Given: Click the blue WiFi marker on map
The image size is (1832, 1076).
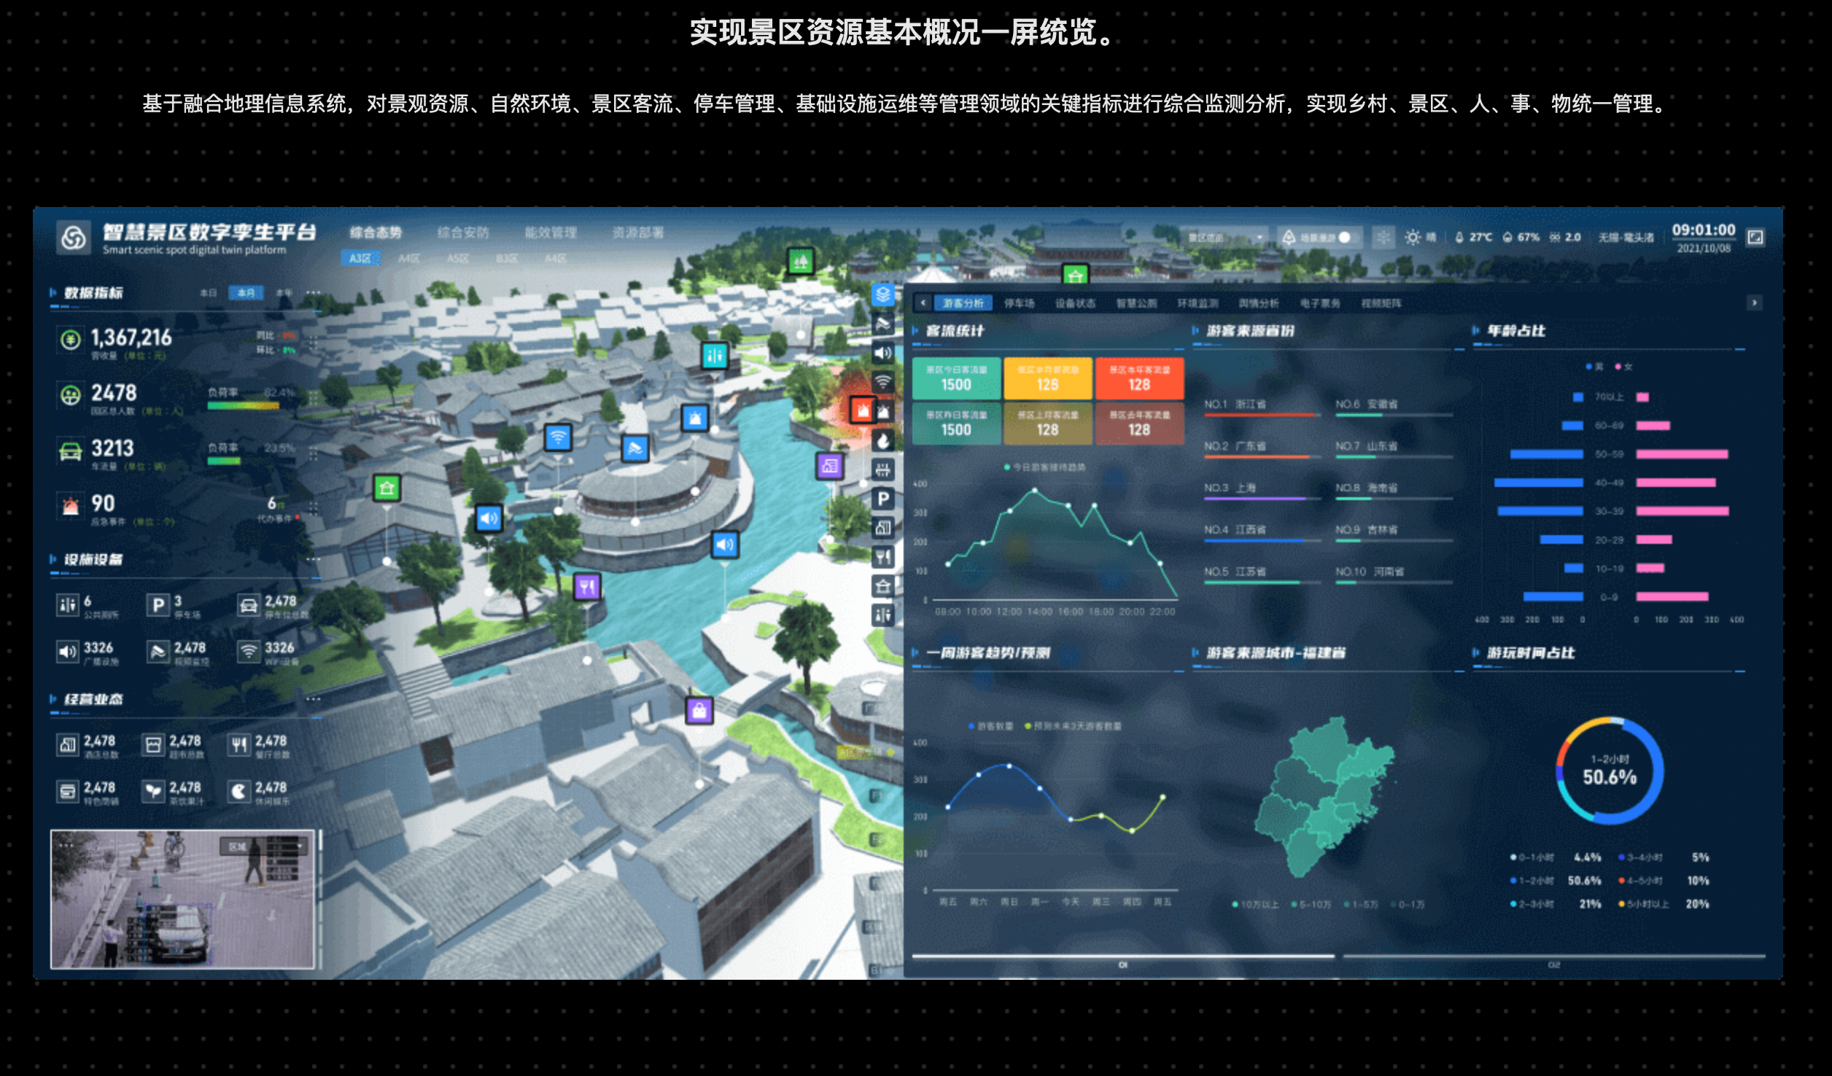Looking at the screenshot, I should (558, 438).
